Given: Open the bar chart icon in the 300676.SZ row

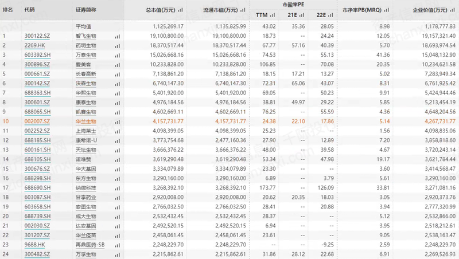Looking at the screenshot, I should pyautogui.click(x=118, y=170).
